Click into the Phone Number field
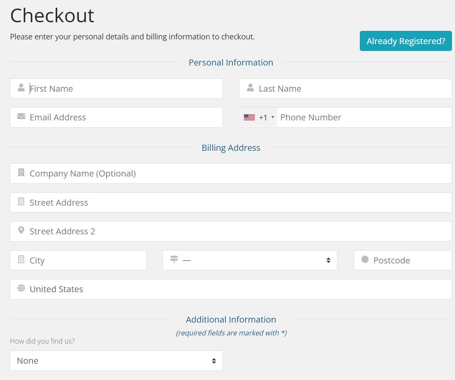 click(x=364, y=117)
